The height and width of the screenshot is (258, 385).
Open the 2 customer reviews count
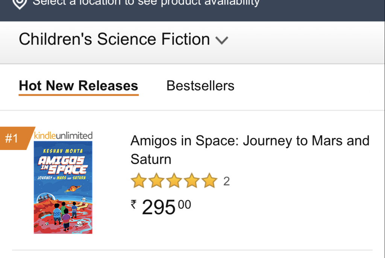tap(226, 182)
